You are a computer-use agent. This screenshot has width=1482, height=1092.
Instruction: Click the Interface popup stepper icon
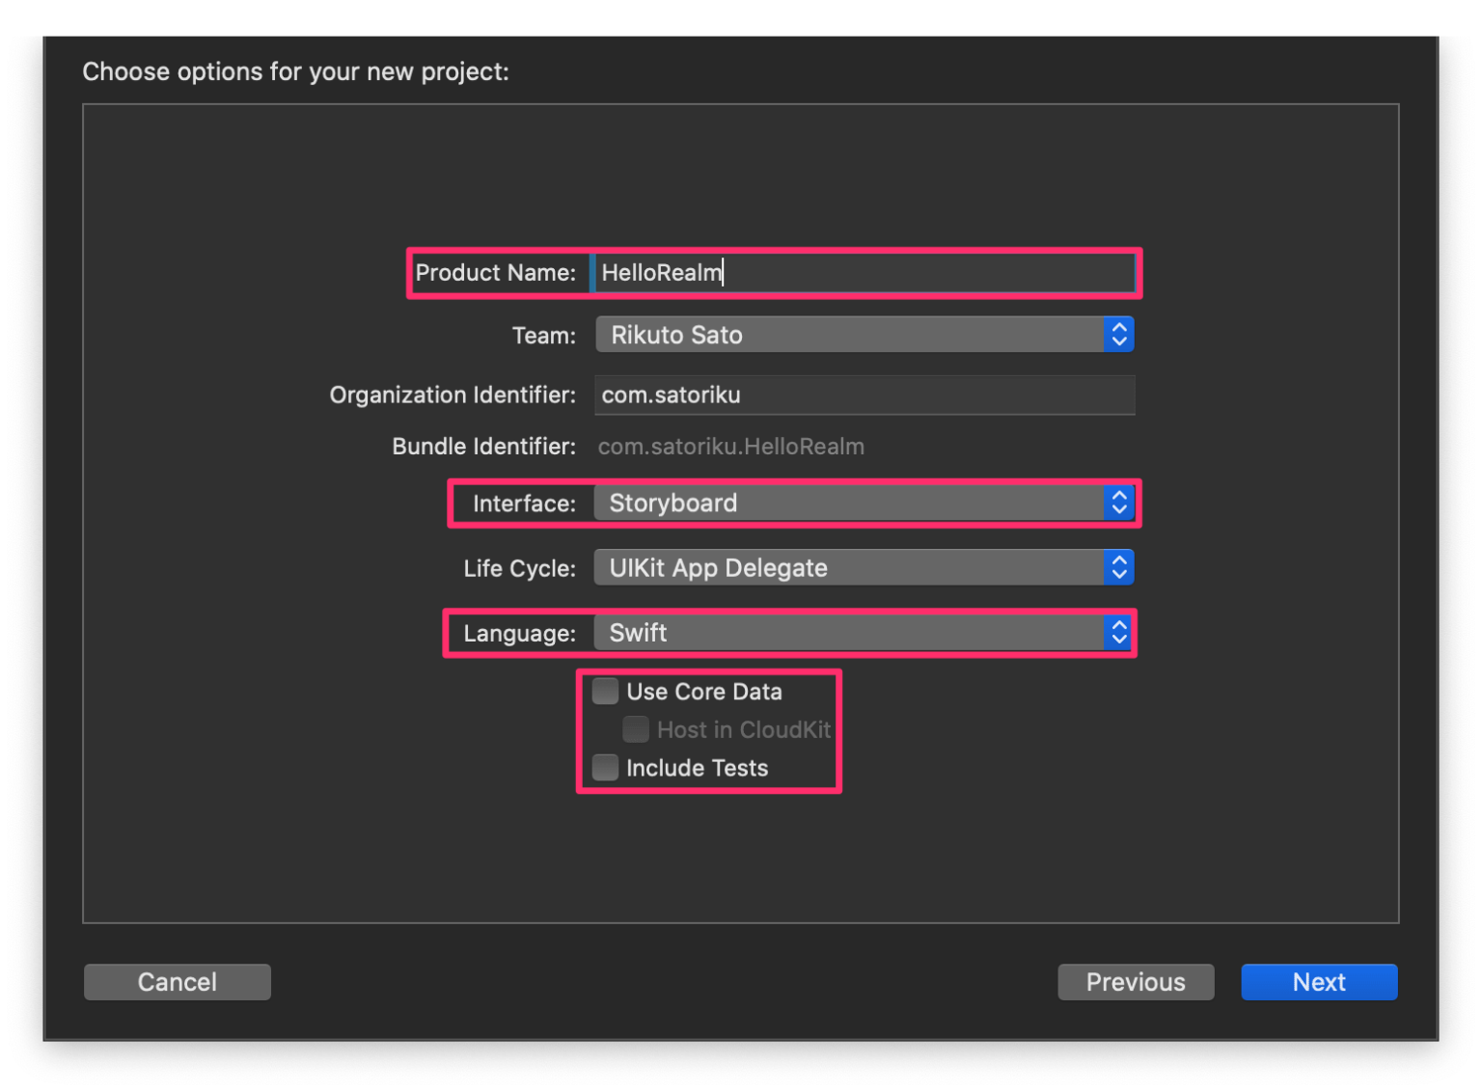(x=1118, y=503)
